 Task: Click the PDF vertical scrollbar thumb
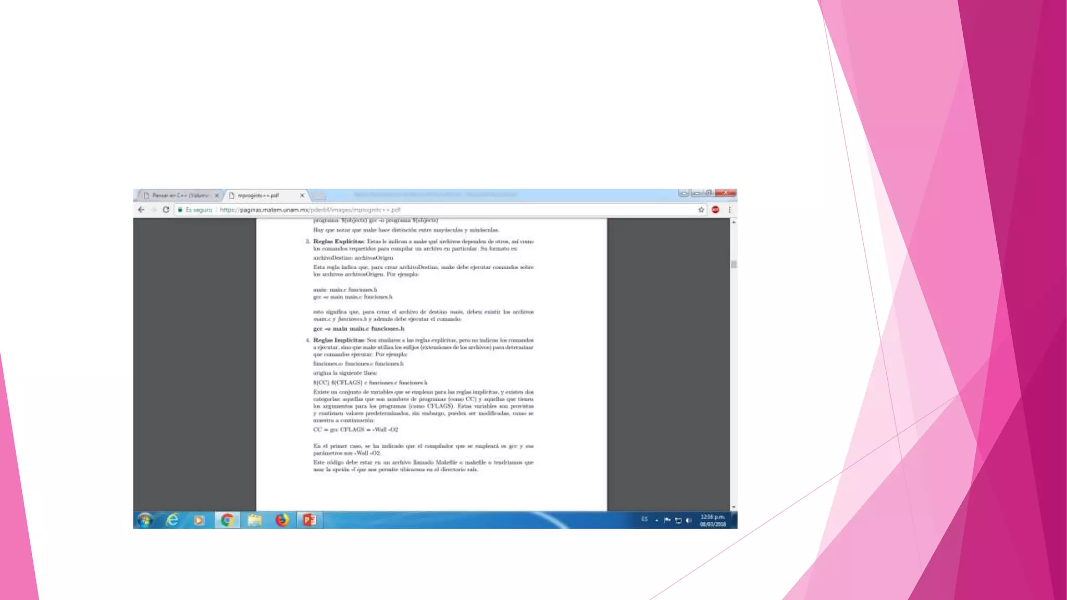[x=734, y=265]
